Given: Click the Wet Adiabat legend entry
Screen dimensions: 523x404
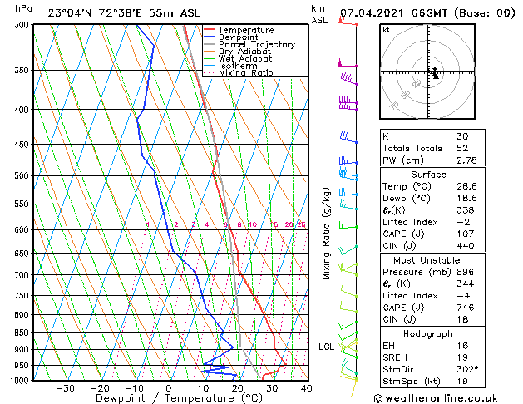Looking at the screenshot, I should click(x=238, y=58).
